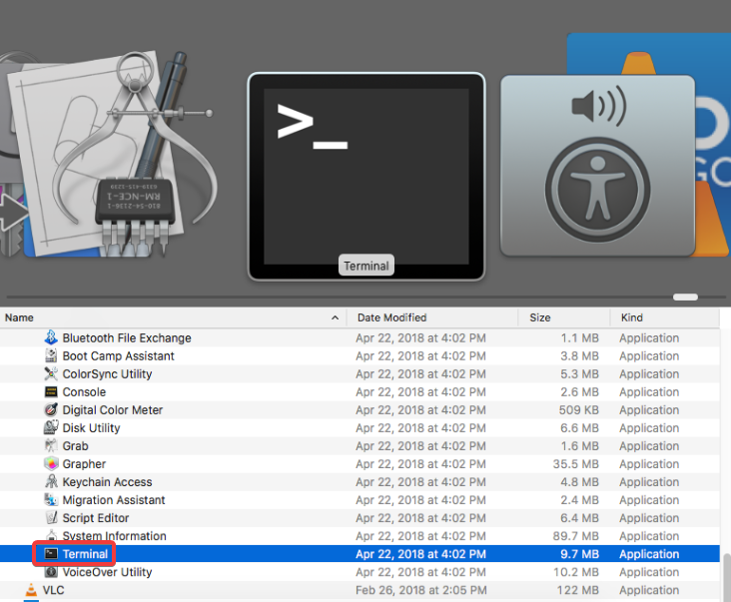
Task: Click the Keychain Access icon
Action: click(x=51, y=481)
